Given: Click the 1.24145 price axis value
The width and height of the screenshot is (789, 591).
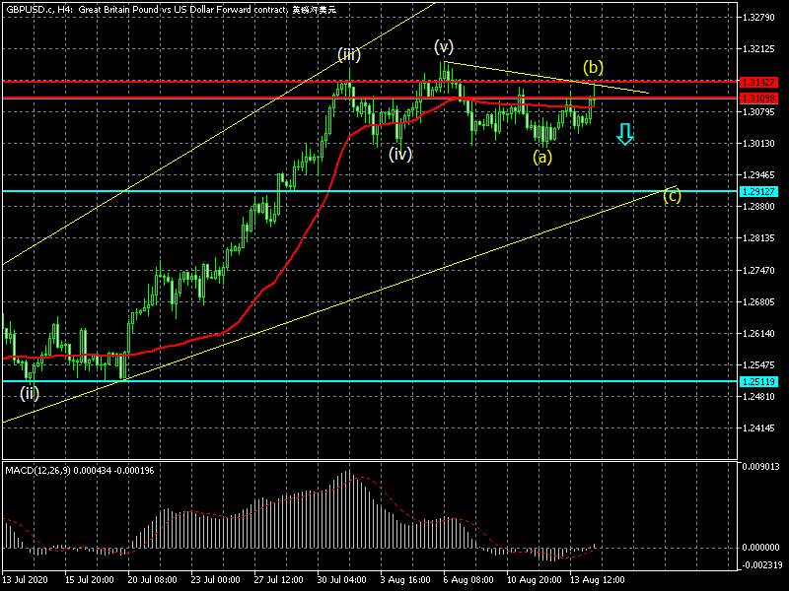Looking at the screenshot, I should [758, 428].
